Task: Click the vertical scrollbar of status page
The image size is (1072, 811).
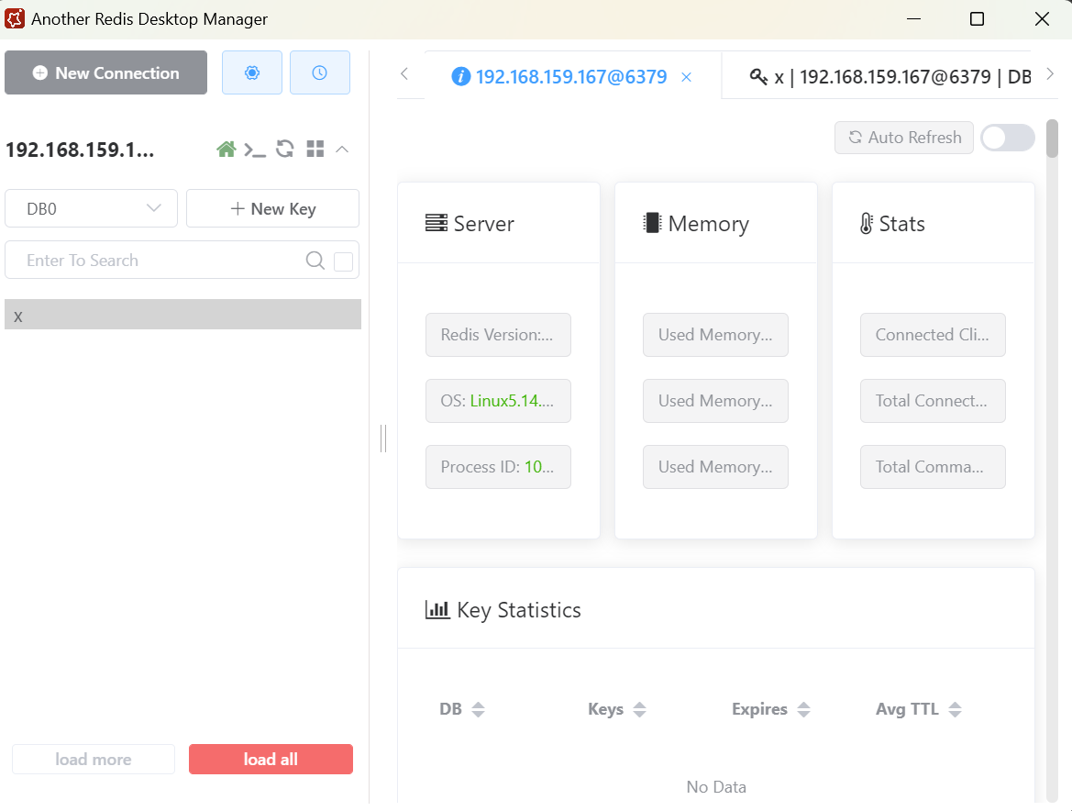Action: point(1052,139)
